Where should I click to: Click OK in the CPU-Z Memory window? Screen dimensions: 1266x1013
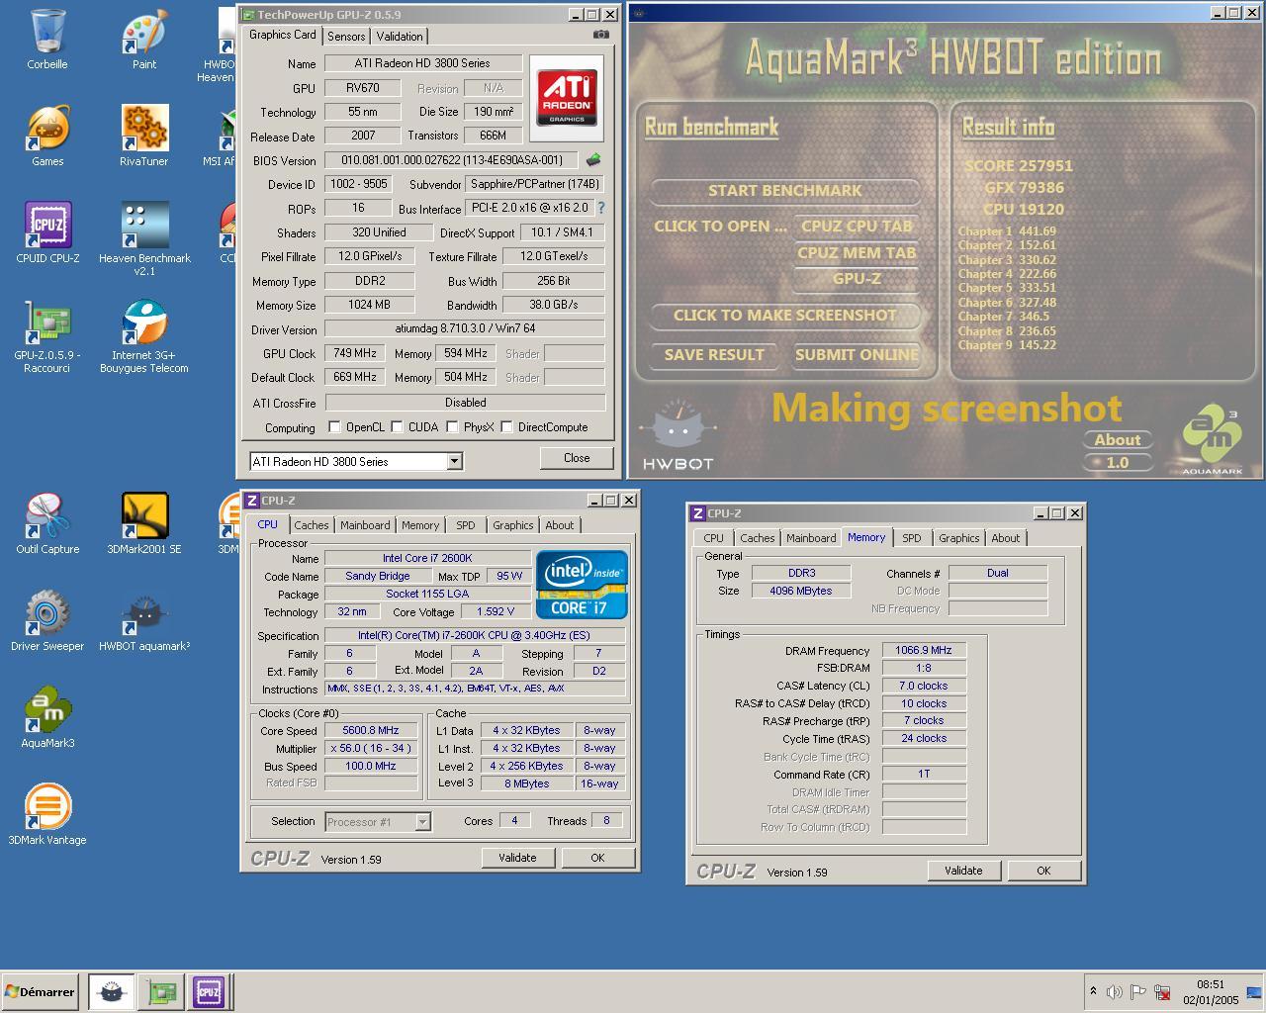[1043, 871]
